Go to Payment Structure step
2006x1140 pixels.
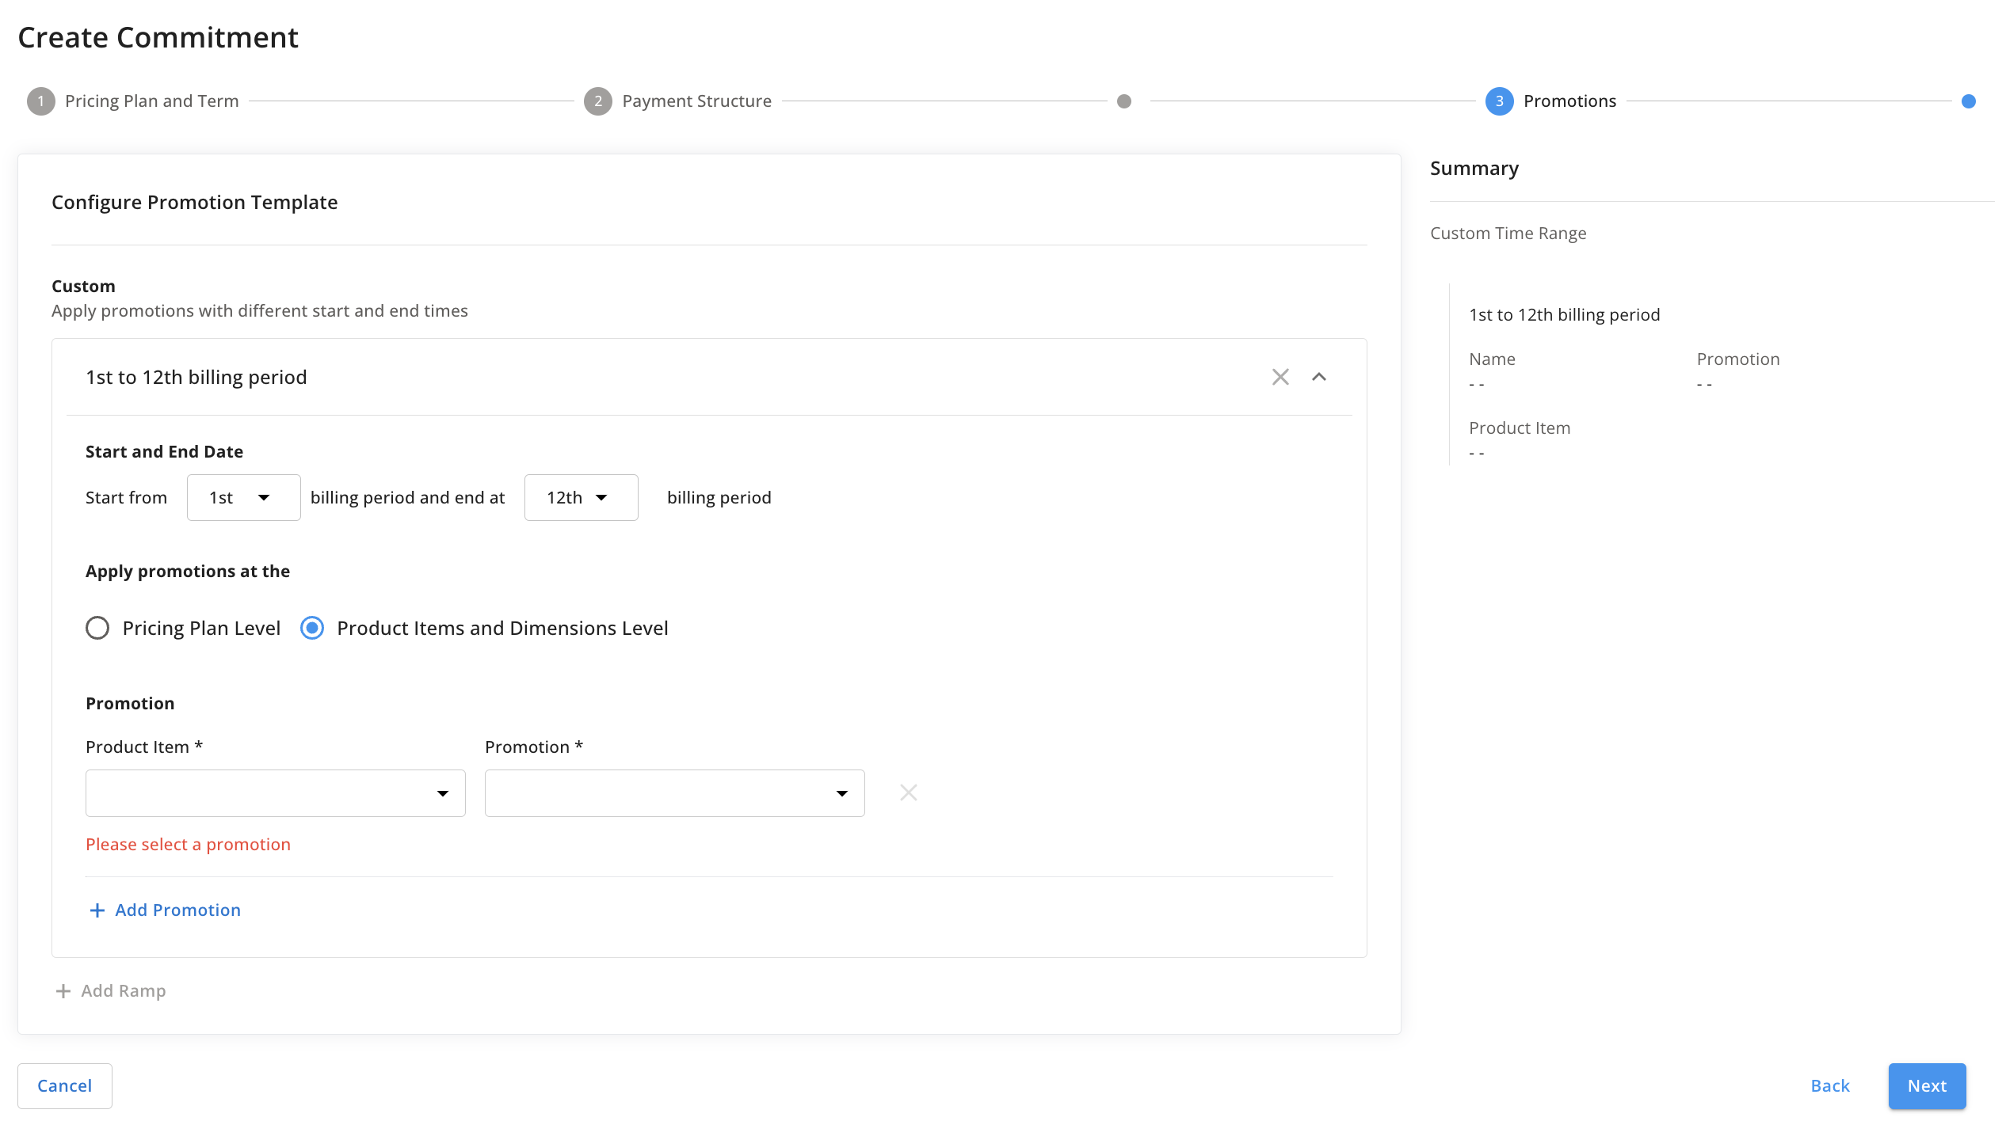coord(697,101)
